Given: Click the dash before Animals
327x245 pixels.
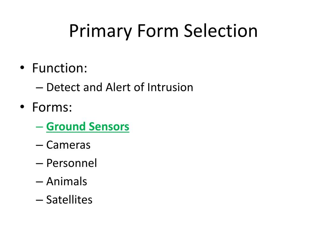Looking at the screenshot, I should click(39, 182).
